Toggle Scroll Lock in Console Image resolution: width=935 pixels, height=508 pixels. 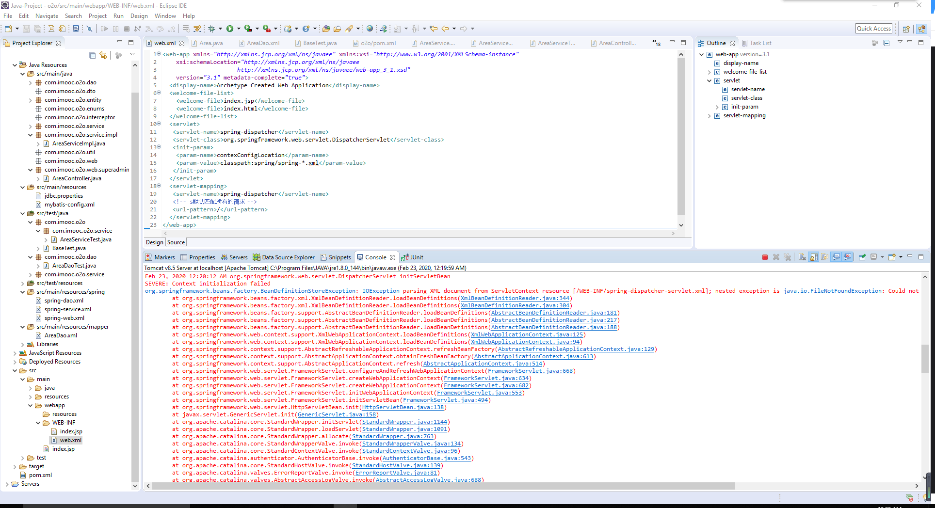(814, 257)
